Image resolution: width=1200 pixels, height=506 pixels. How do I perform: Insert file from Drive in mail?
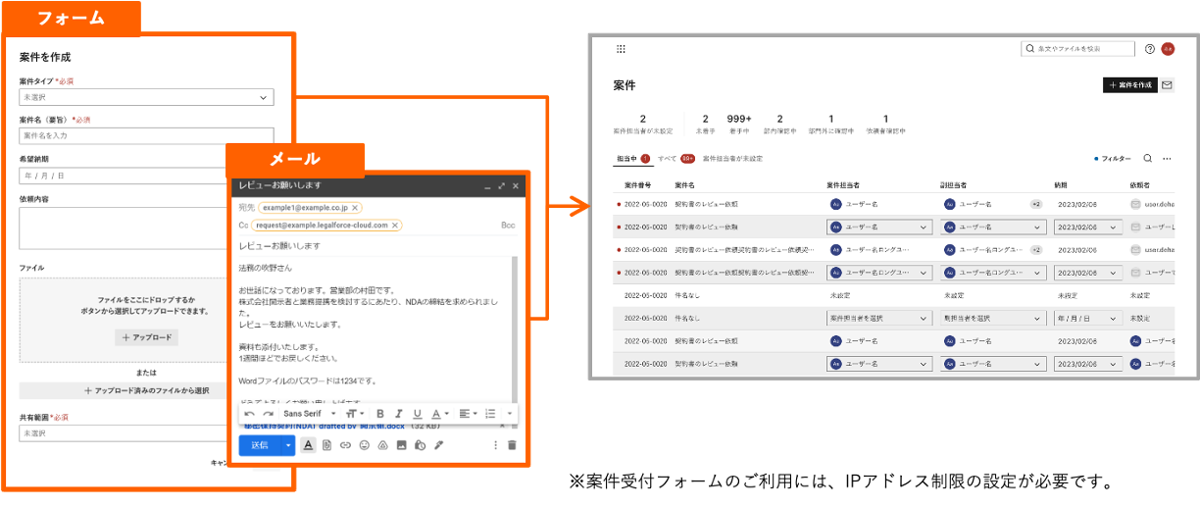[382, 445]
